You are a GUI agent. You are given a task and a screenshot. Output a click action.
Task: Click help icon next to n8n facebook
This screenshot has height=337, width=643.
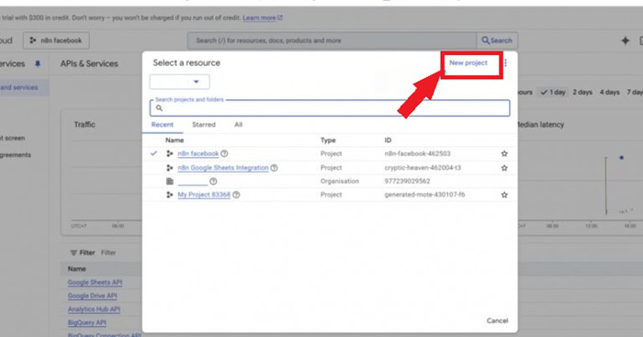coord(224,153)
